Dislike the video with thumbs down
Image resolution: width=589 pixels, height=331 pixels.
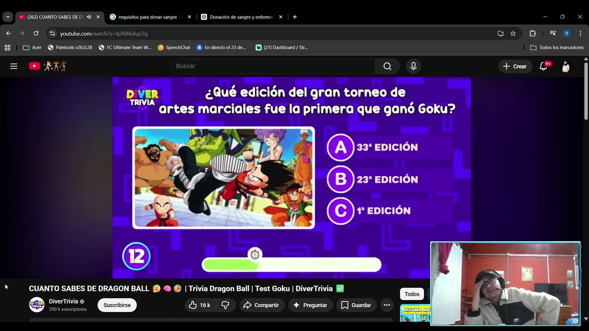tap(225, 305)
